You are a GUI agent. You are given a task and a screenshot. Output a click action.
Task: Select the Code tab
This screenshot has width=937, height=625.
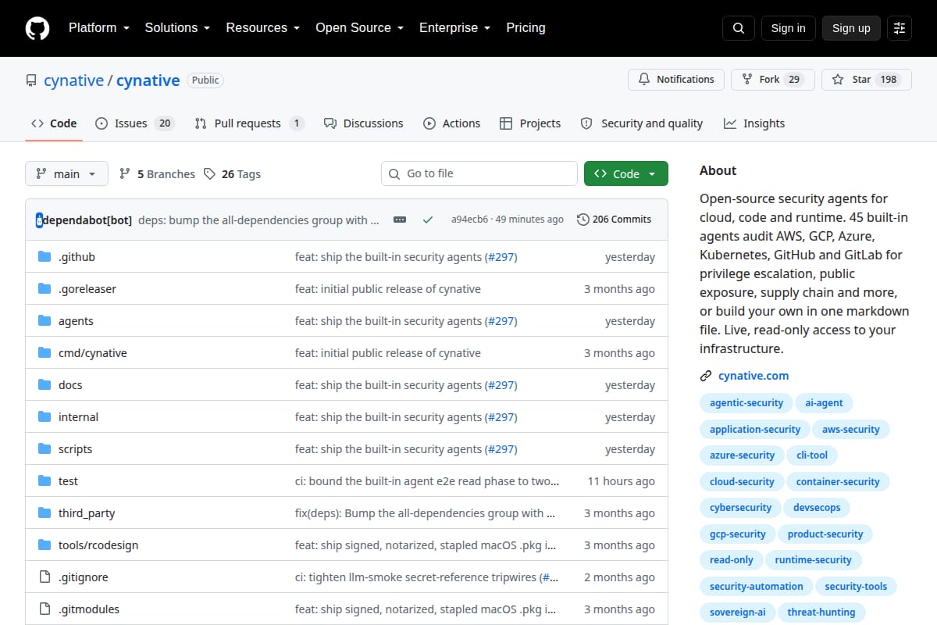pos(54,123)
